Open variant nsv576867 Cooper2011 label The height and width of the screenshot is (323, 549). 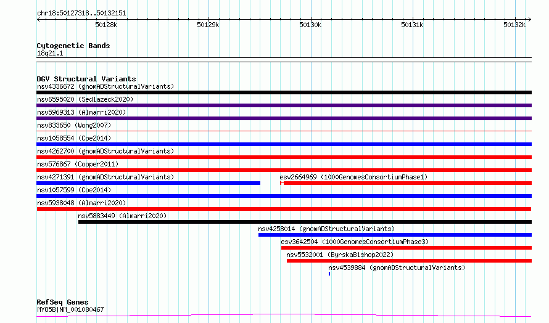[78, 164]
